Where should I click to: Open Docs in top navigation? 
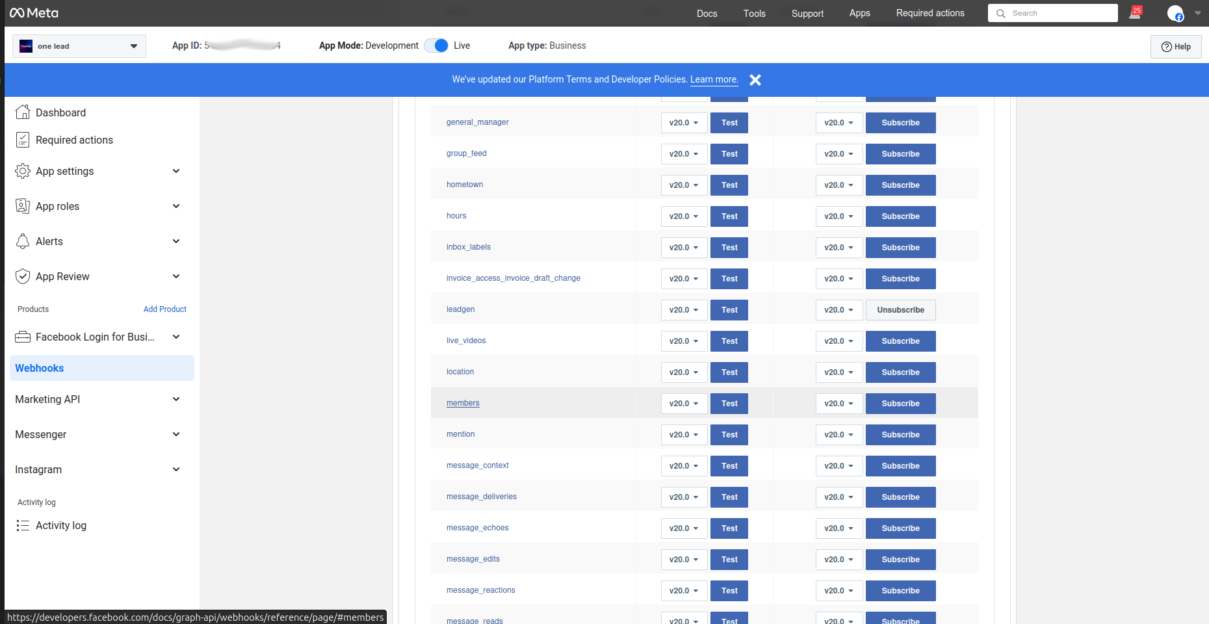[707, 13]
